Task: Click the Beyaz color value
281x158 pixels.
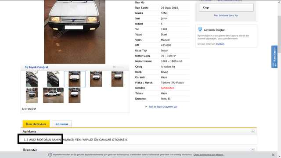Action: point(164,72)
